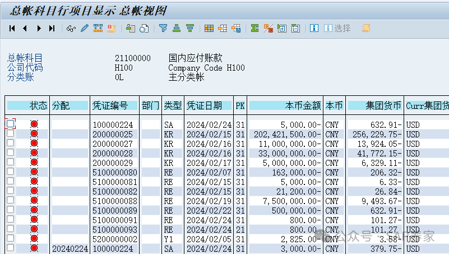Click the amount 202,421,500.00-
449x254 pixels.
(287, 135)
